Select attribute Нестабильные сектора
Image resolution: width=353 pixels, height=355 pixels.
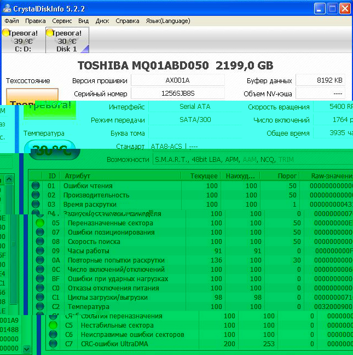pyautogui.click(x=117, y=325)
